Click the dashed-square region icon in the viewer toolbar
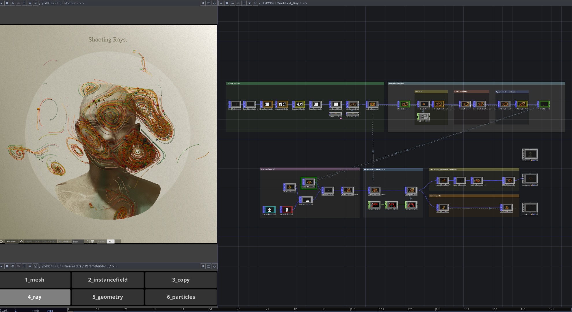 (x=88, y=242)
